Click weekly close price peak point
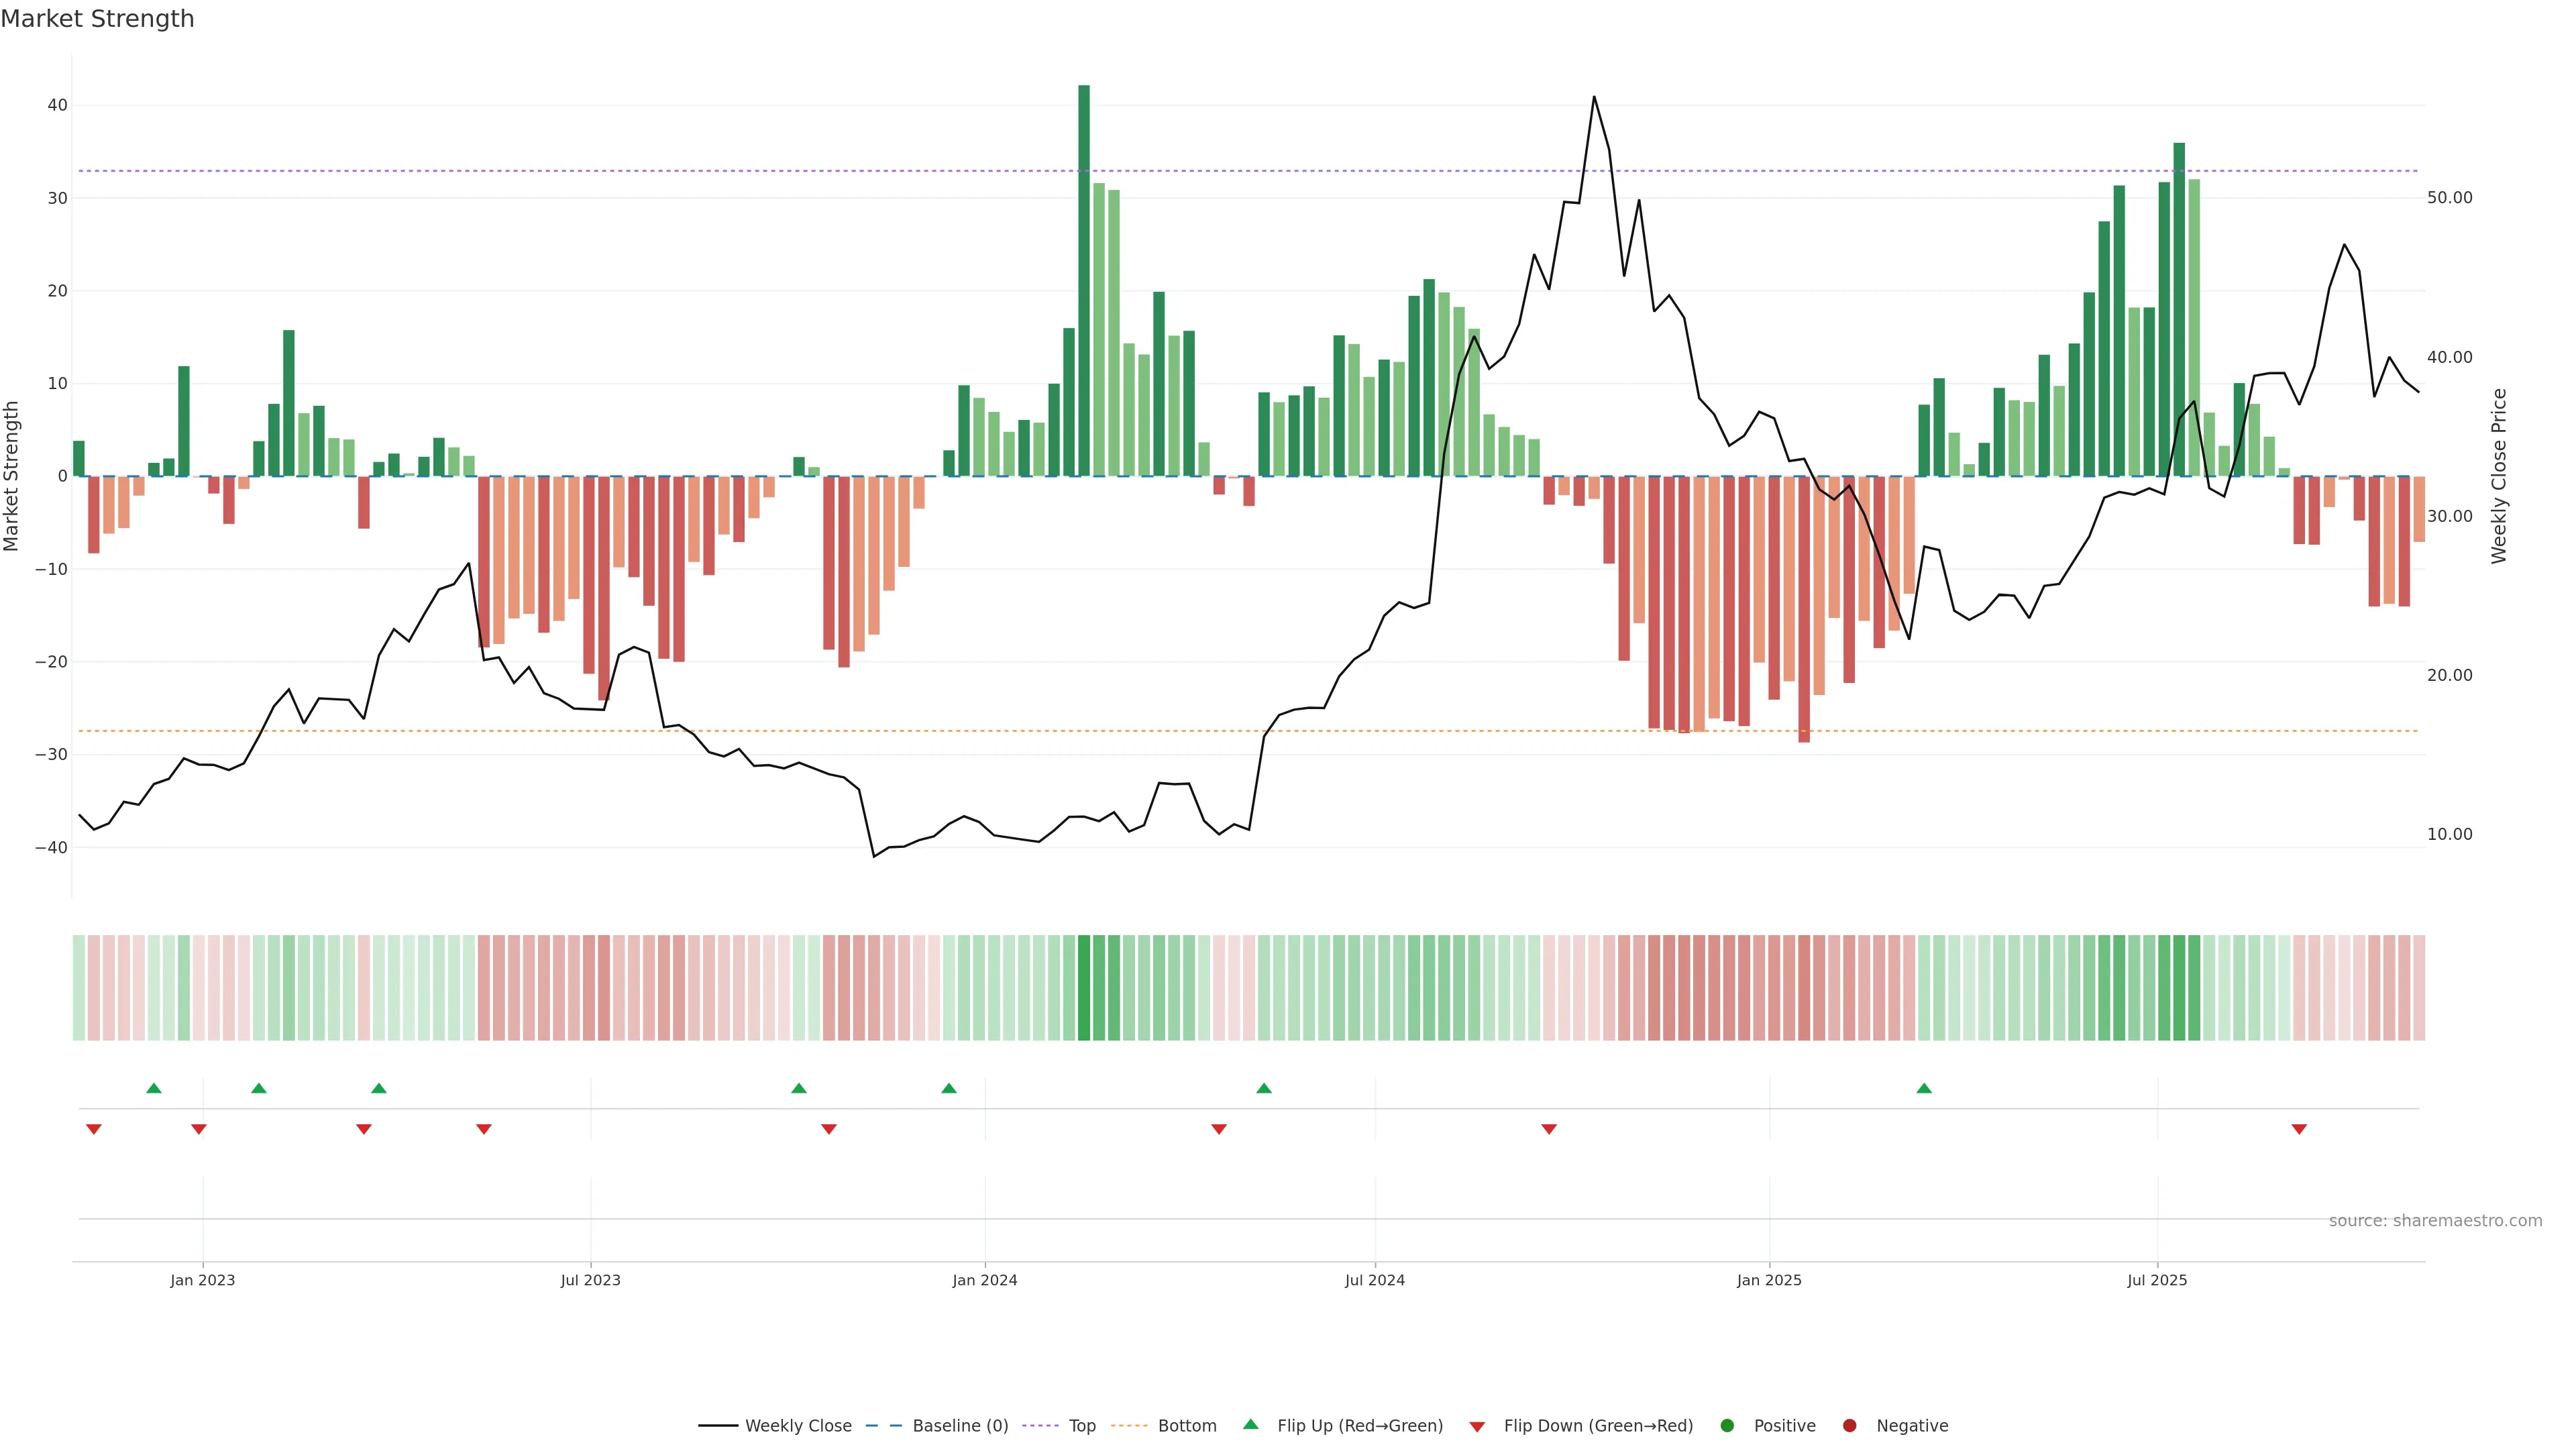This screenshot has height=1449, width=2576. (1594, 97)
